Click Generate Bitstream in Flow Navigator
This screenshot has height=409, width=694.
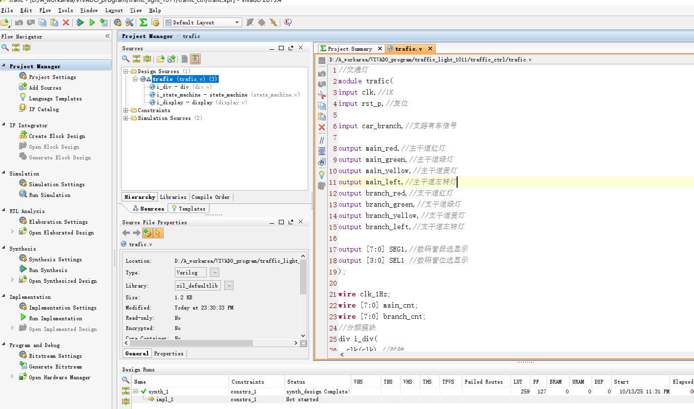[x=55, y=367]
